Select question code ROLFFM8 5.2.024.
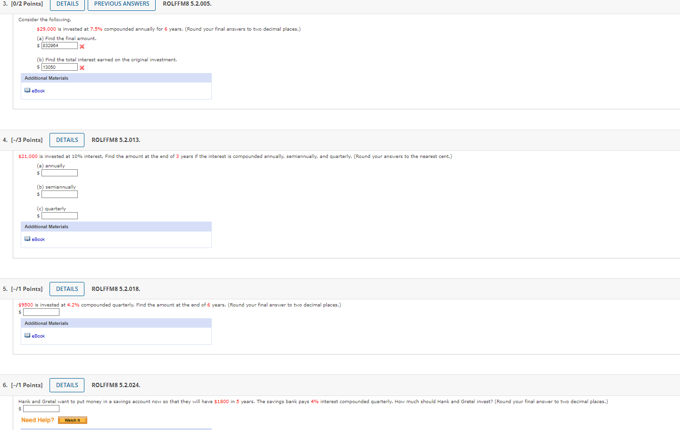Image resolution: width=680 pixels, height=430 pixels. [x=116, y=385]
